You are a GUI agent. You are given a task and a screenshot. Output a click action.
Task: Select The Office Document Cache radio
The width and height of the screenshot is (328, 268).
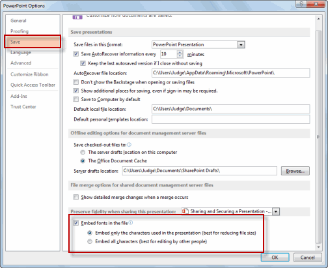(x=83, y=161)
